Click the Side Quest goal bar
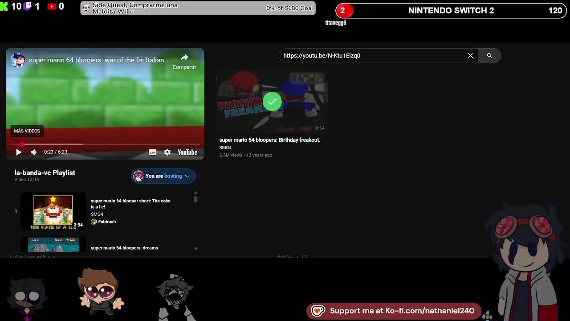The image size is (570, 321). tap(198, 8)
